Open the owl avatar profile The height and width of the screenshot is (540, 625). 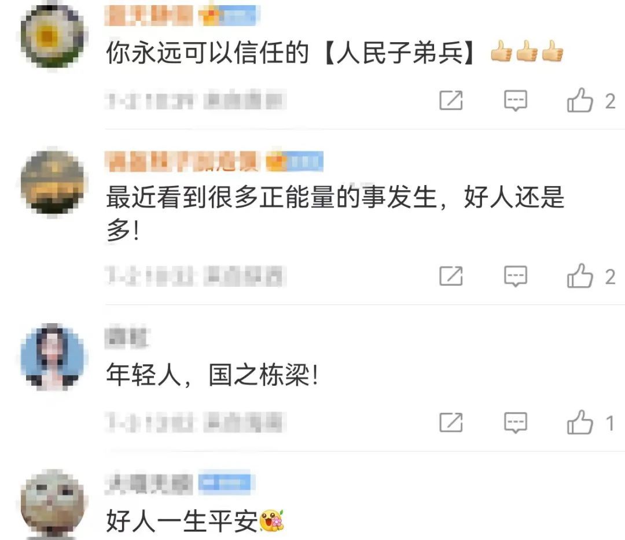tap(53, 504)
